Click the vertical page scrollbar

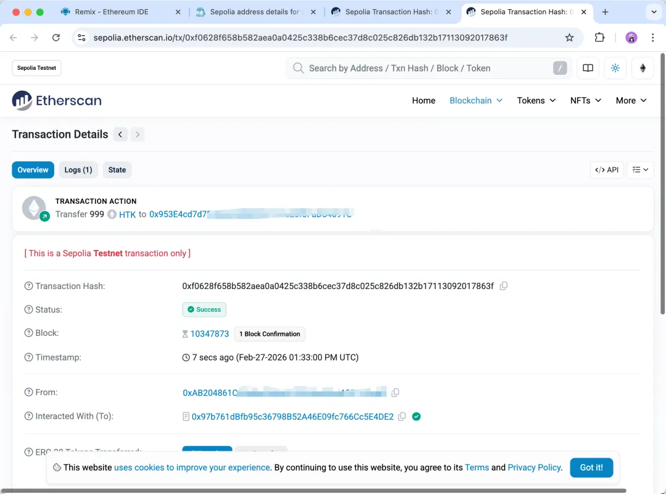click(x=662, y=184)
